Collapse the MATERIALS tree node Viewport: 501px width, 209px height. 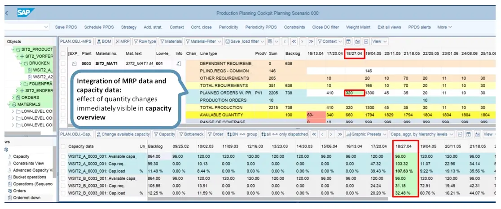tap(9, 104)
